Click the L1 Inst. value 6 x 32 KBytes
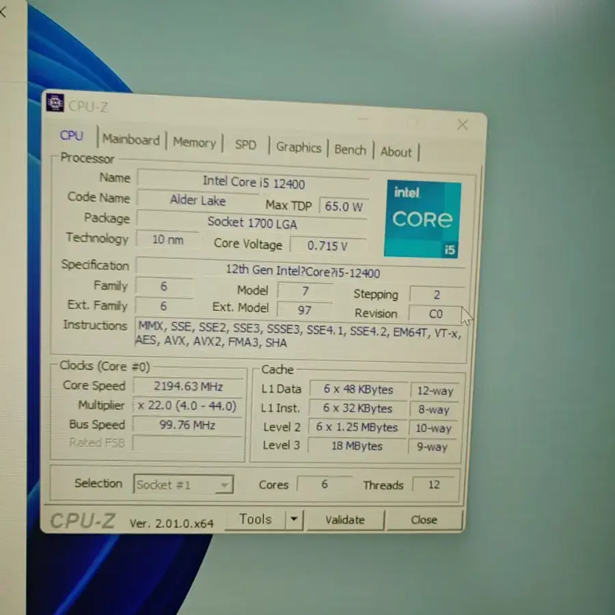The height and width of the screenshot is (615, 615). [357, 409]
